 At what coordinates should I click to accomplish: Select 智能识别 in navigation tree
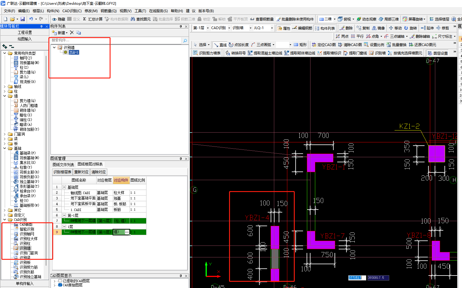click(27, 229)
